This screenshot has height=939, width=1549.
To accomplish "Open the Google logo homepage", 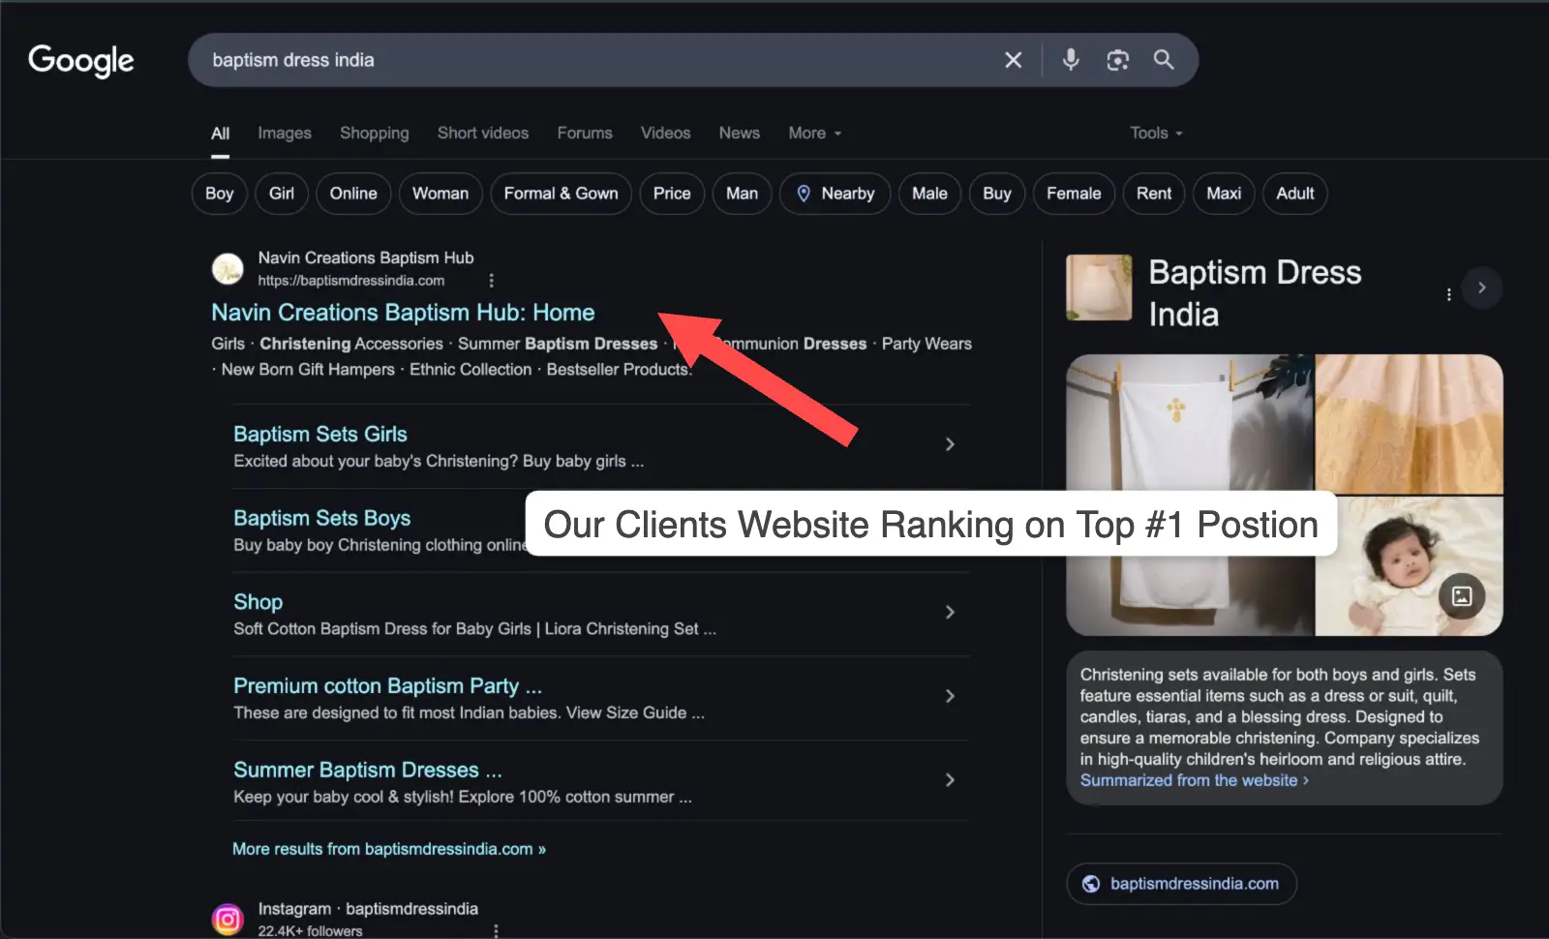I will (81, 60).
